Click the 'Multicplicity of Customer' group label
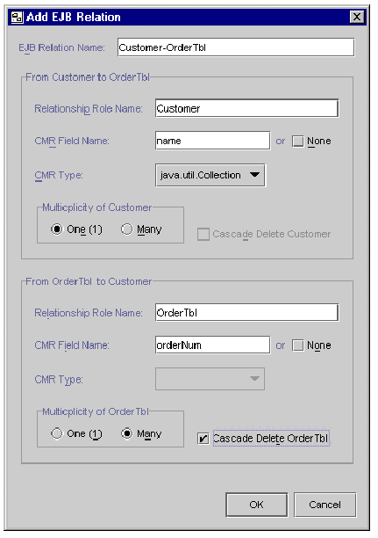Viewport: 378px width, 538px height. [x=96, y=207]
